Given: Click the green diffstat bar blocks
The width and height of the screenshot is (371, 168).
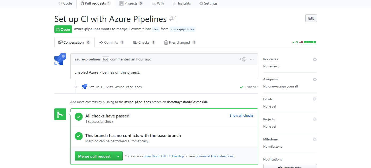Looking at the screenshot, I should 310,42.
